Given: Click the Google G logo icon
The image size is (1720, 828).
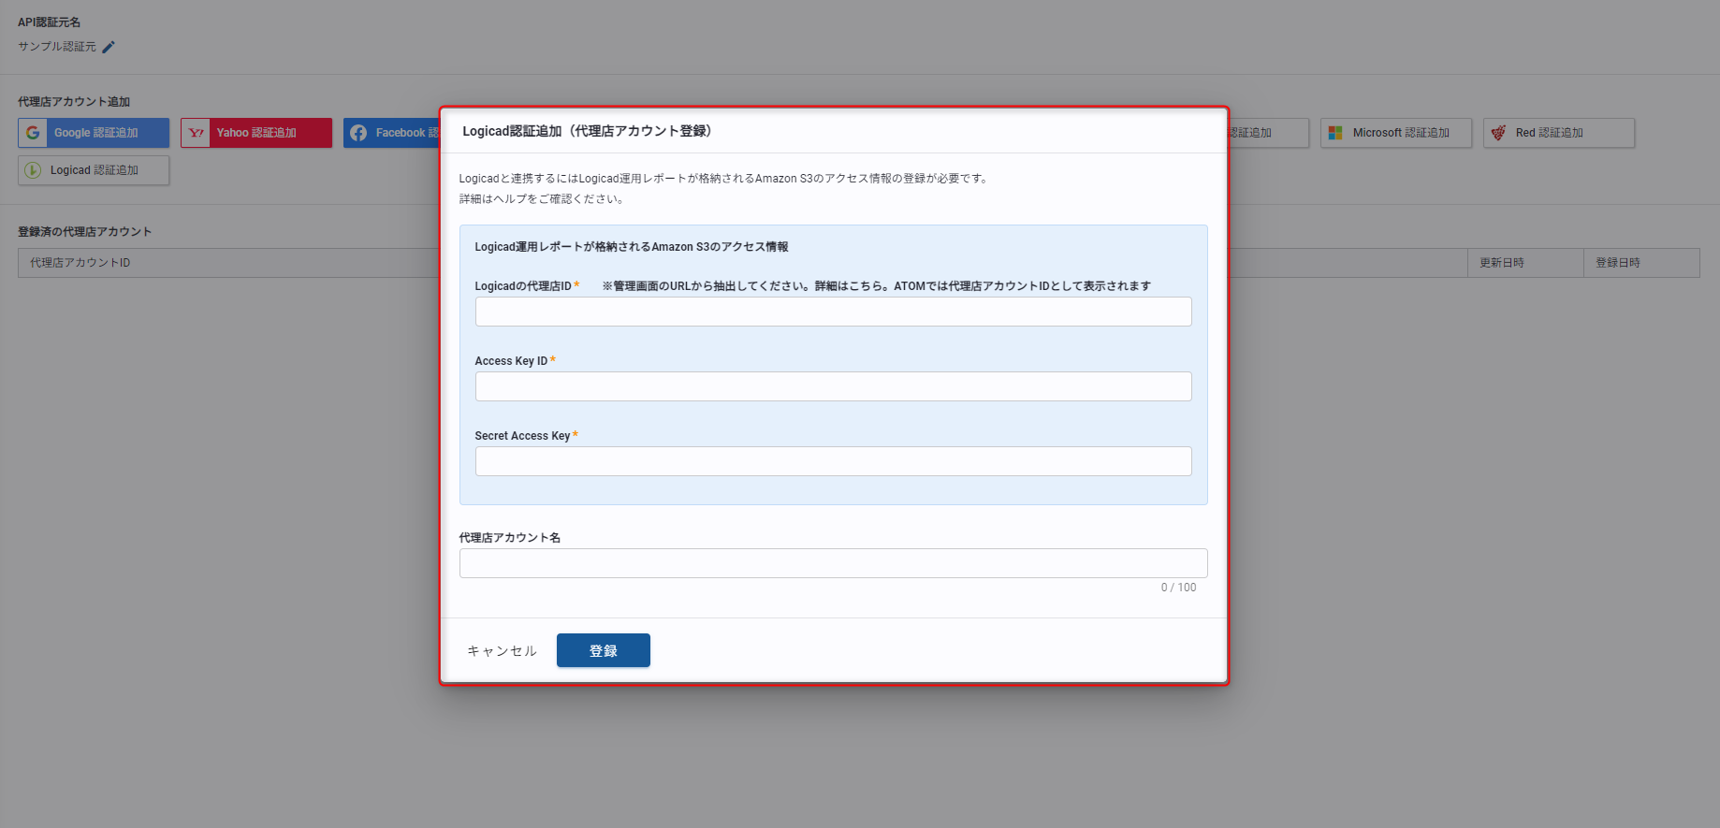Looking at the screenshot, I should point(33,133).
